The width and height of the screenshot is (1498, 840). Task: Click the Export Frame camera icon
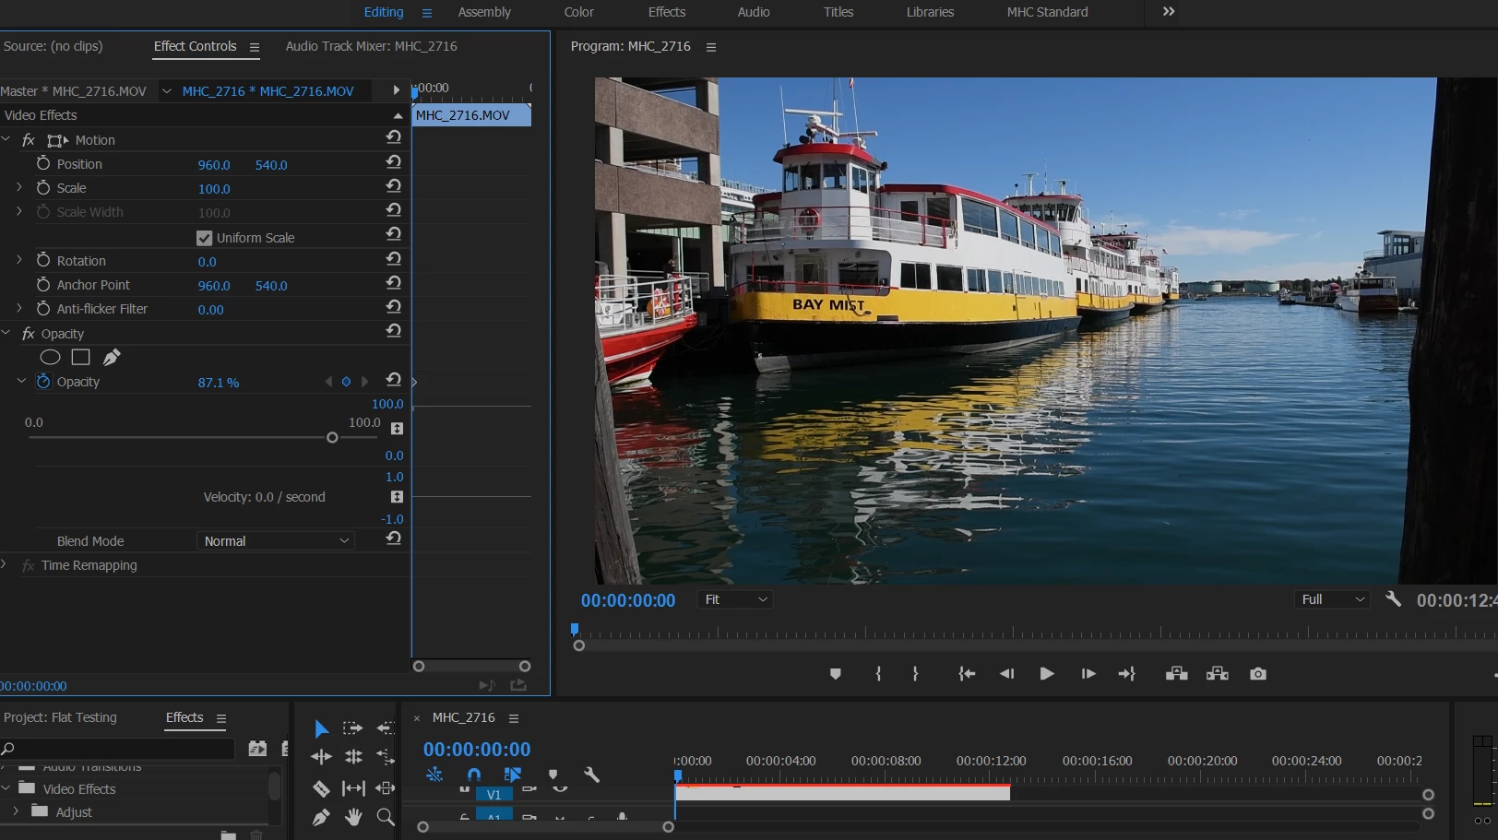(1257, 674)
